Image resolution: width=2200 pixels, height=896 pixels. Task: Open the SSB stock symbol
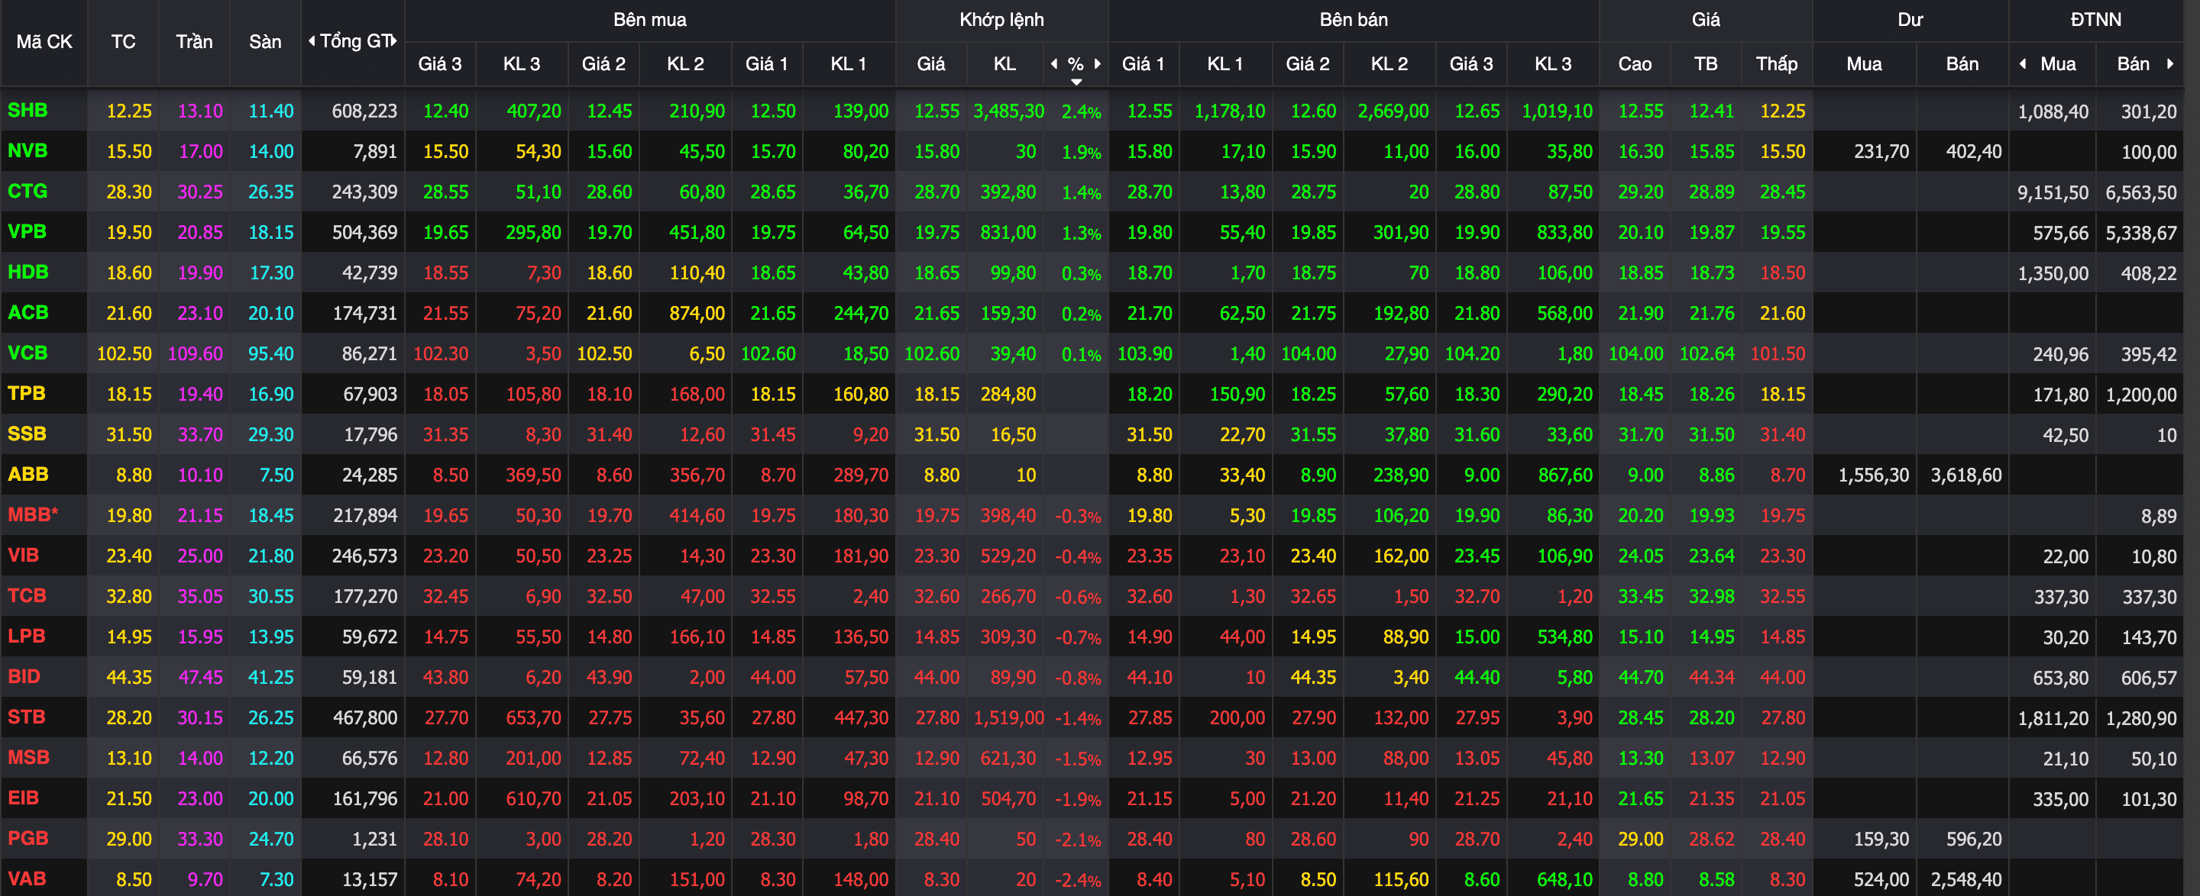point(27,433)
